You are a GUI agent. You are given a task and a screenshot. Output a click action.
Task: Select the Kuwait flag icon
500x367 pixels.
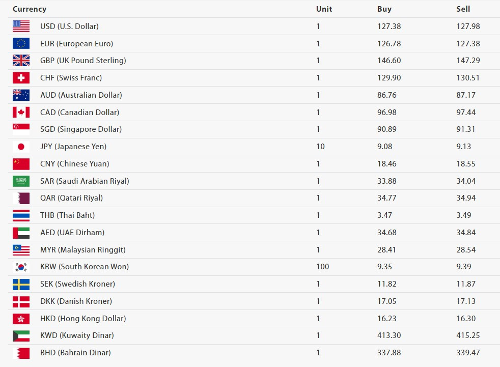pyautogui.click(x=21, y=336)
